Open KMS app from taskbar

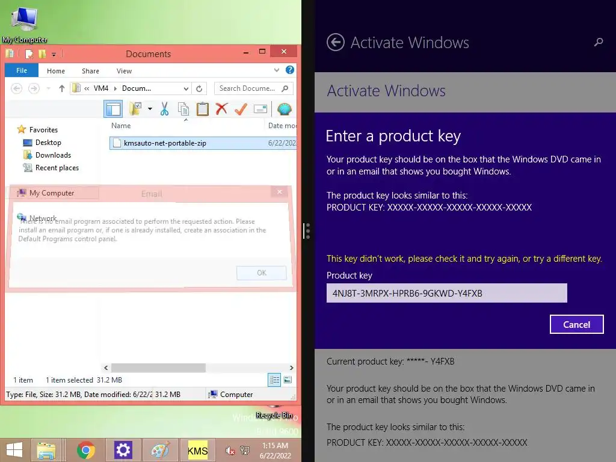[x=197, y=450]
